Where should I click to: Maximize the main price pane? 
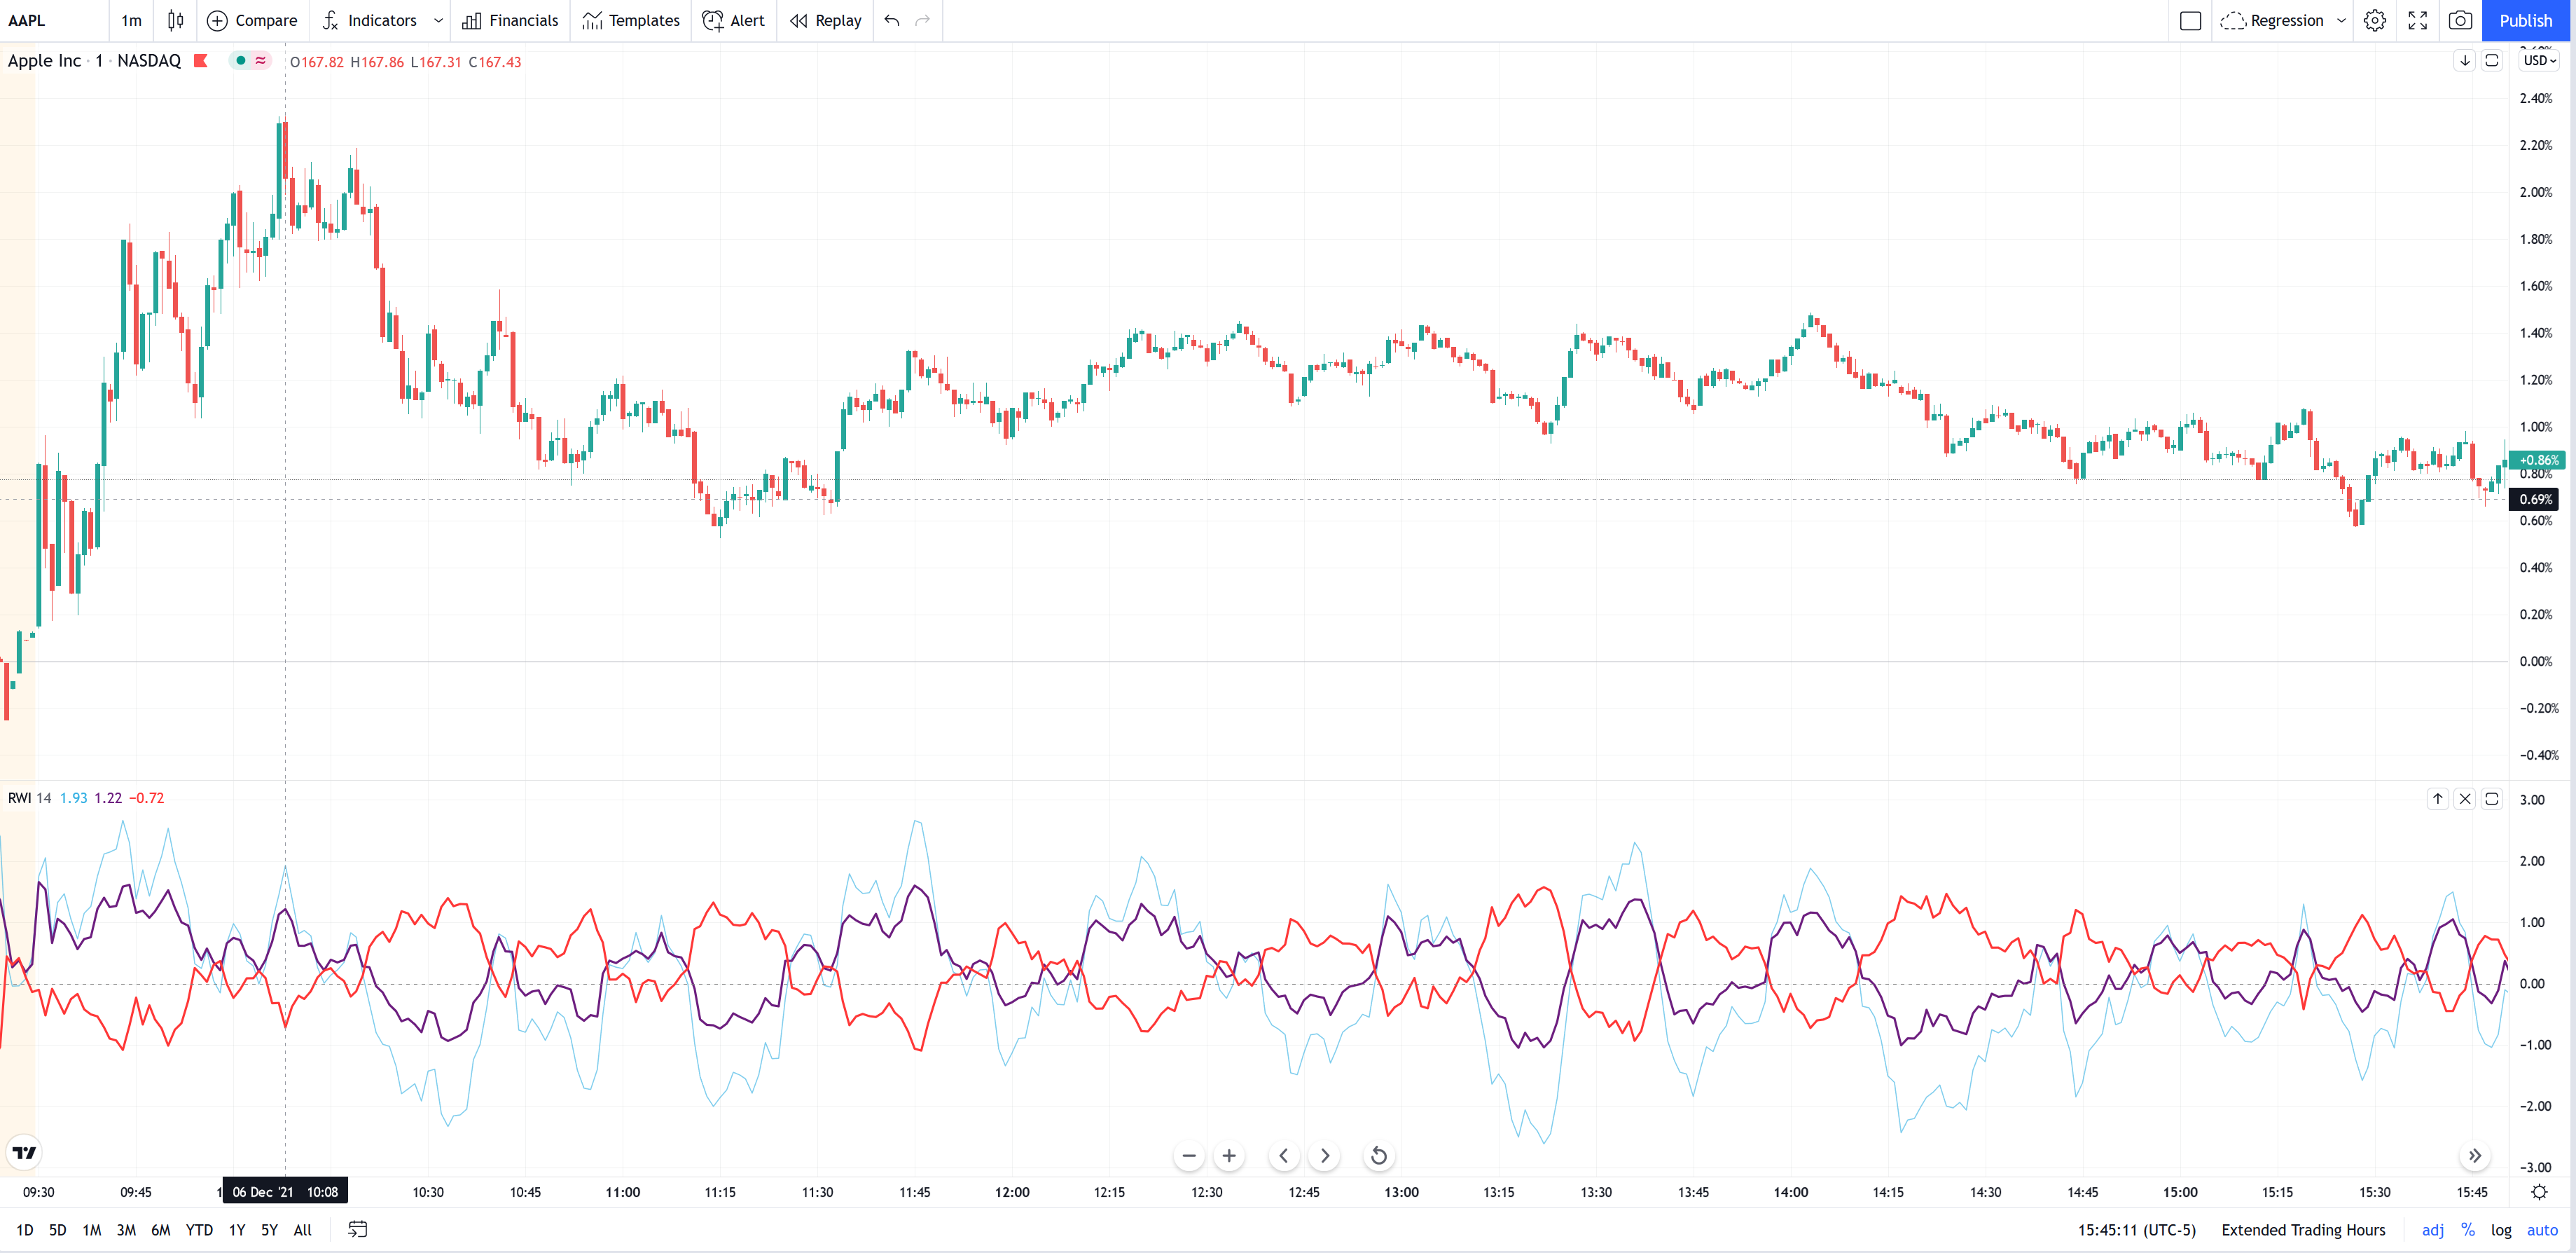[x=2492, y=60]
